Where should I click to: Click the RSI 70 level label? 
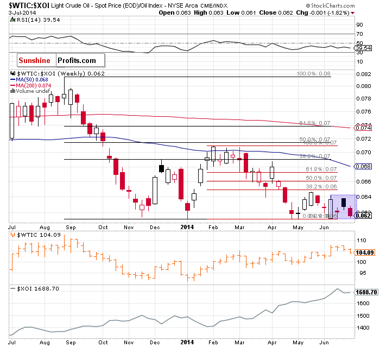pyautogui.click(x=359, y=34)
